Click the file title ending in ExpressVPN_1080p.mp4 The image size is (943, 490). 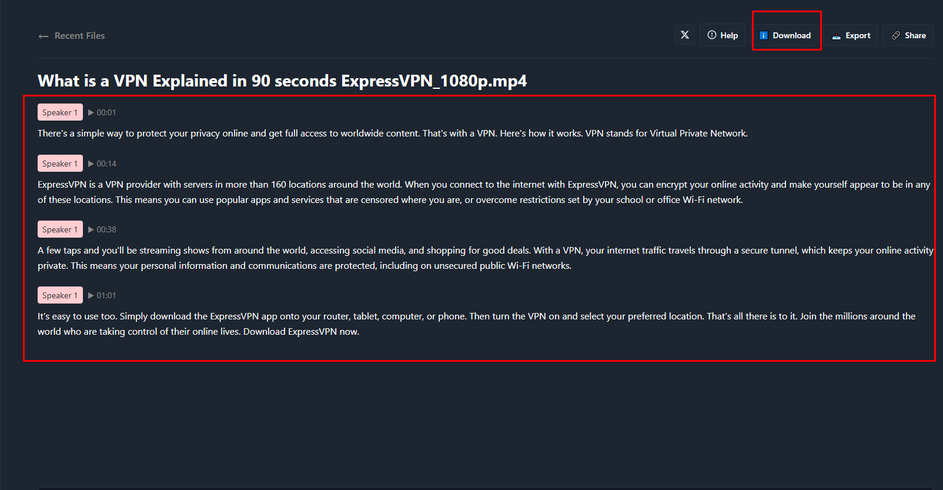[x=282, y=81]
